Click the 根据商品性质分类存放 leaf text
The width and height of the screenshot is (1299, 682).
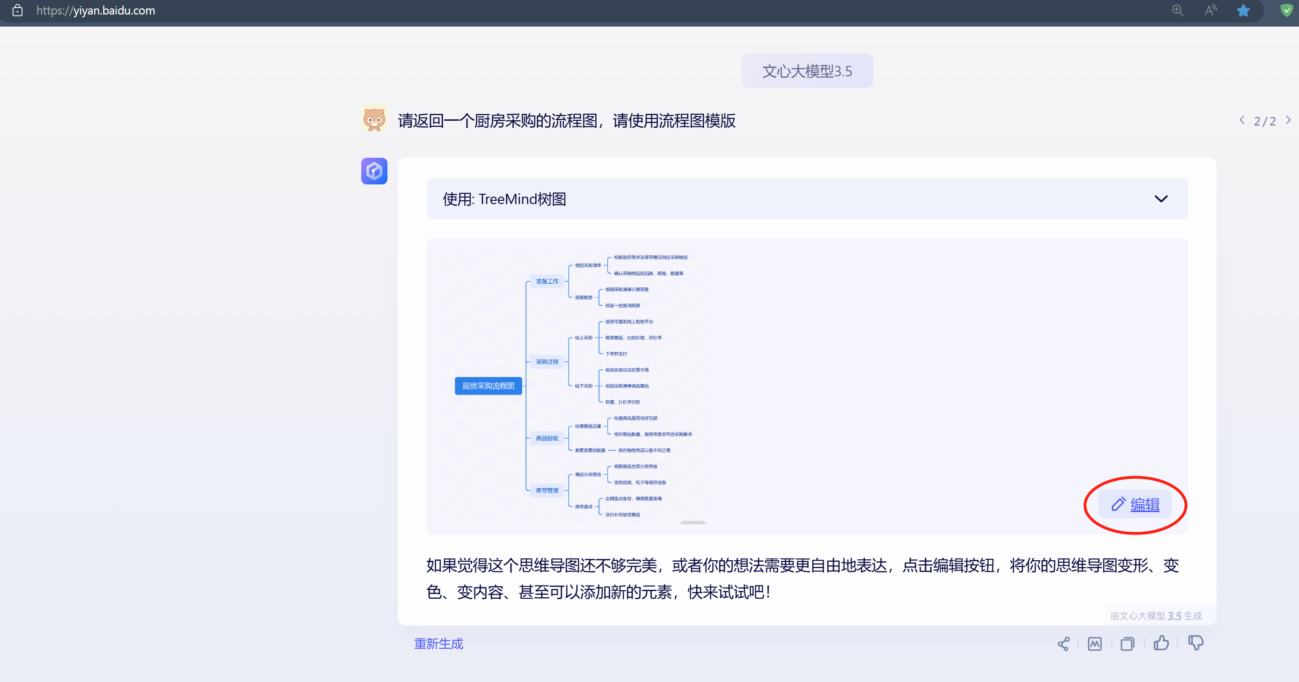click(x=636, y=467)
